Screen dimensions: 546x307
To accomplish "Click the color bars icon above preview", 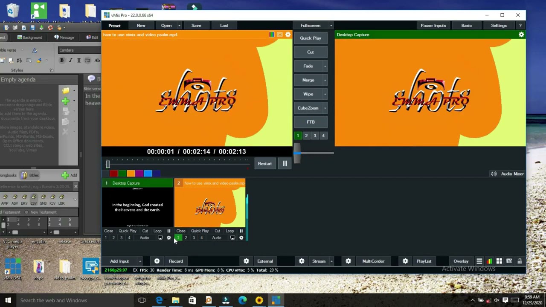I will coord(271,35).
